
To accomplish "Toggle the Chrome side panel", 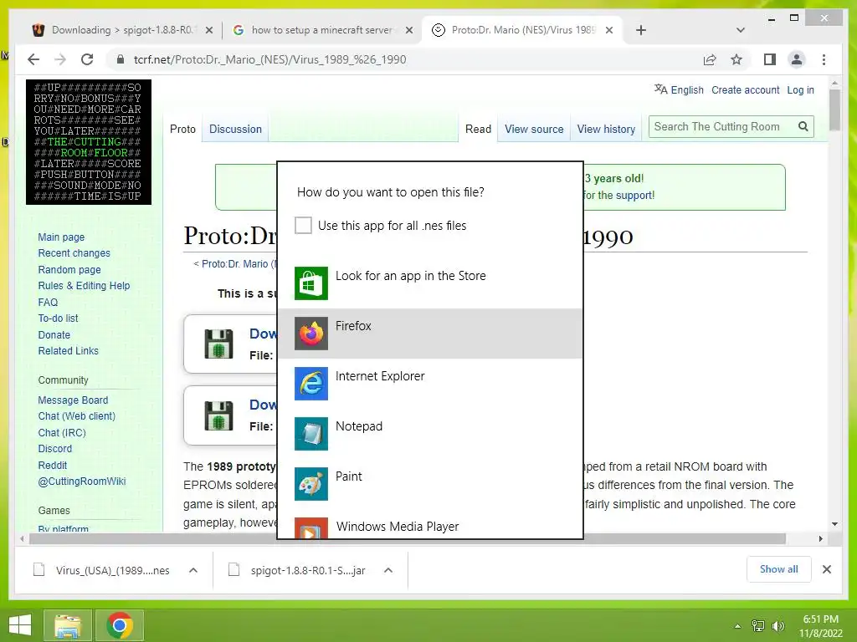I will click(x=770, y=59).
